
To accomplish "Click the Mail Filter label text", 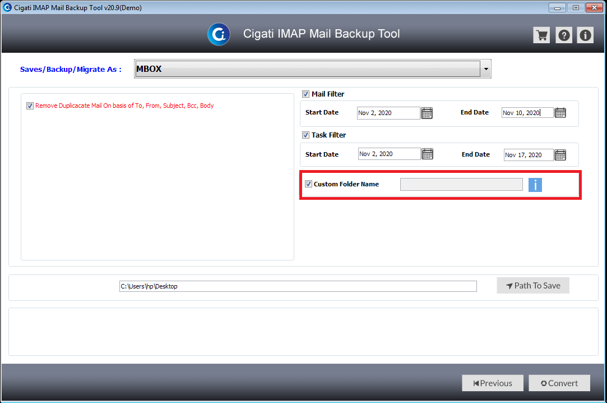I will [x=327, y=94].
